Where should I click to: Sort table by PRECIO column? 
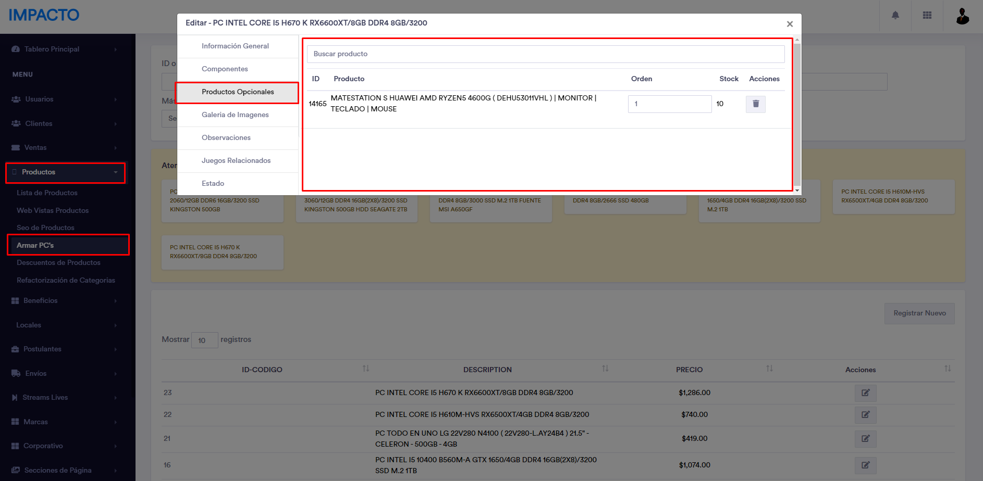coord(689,370)
